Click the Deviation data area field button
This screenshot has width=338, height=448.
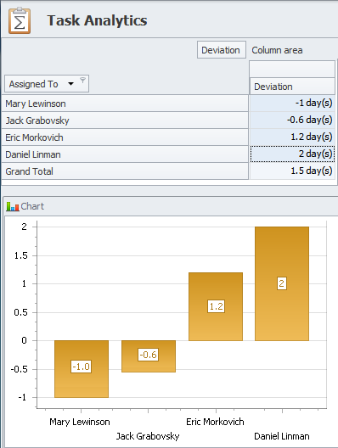click(222, 50)
